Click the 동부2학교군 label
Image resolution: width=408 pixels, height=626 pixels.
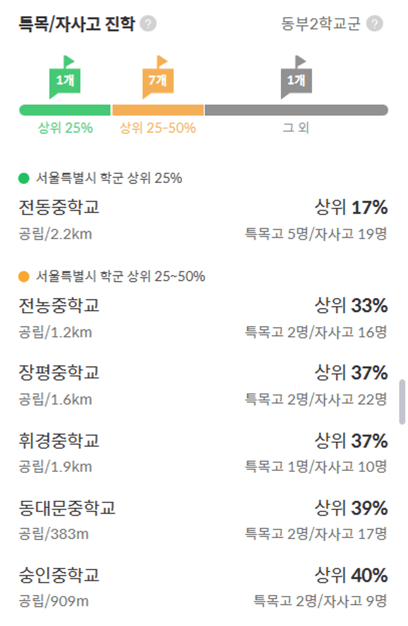(x=321, y=24)
